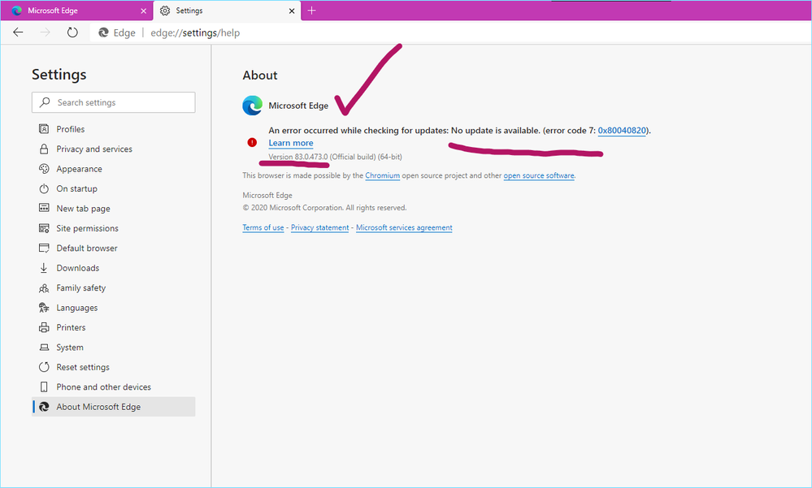This screenshot has height=488, width=812.
Task: Click the Phone and other devices icon
Action: (44, 387)
